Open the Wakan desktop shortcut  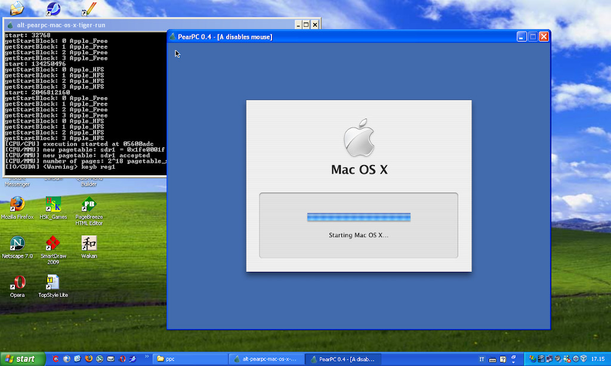[x=89, y=247]
